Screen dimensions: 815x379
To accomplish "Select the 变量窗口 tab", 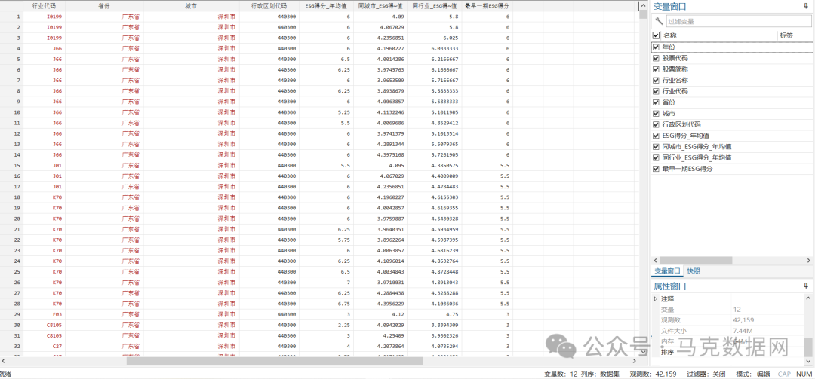I will 666,270.
